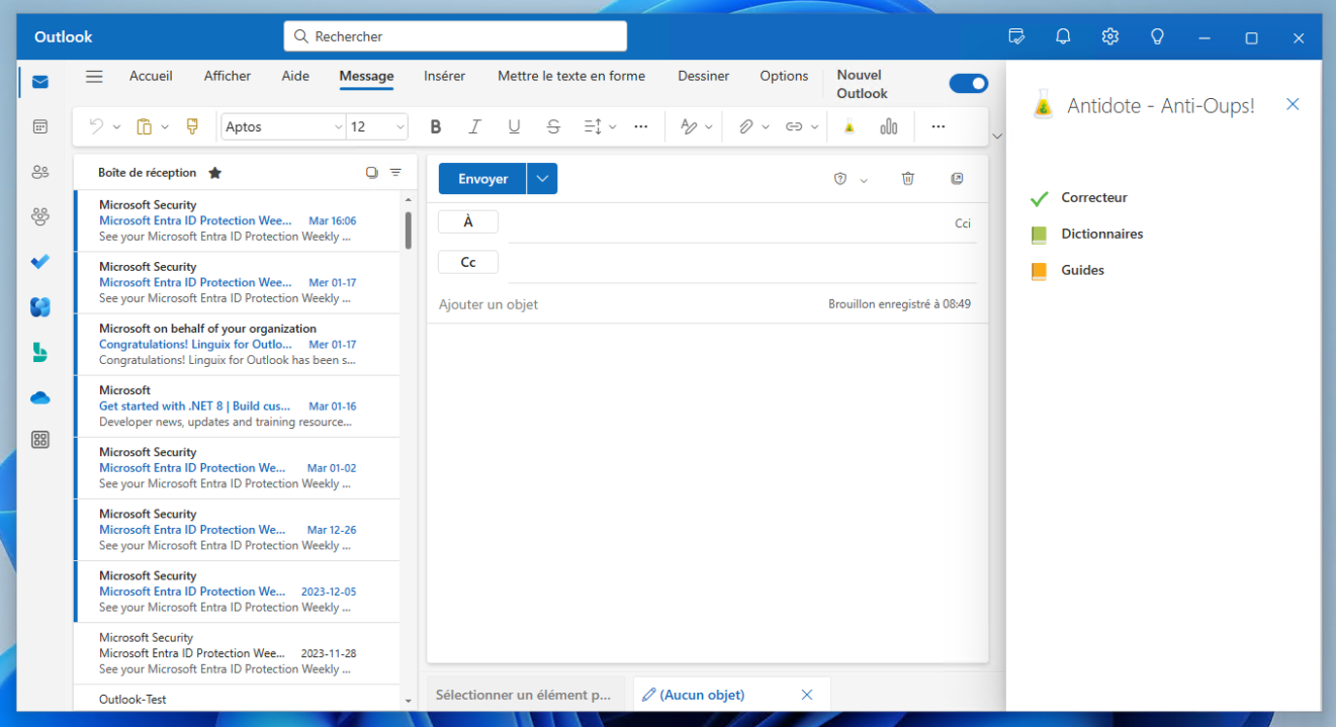
Task: Click the Antidote flask icon in toolbar
Action: pyautogui.click(x=850, y=127)
